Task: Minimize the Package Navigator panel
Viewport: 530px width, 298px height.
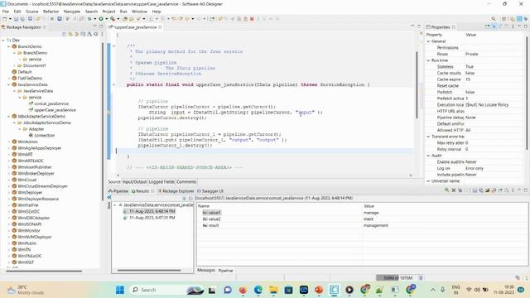Action: 94,26
